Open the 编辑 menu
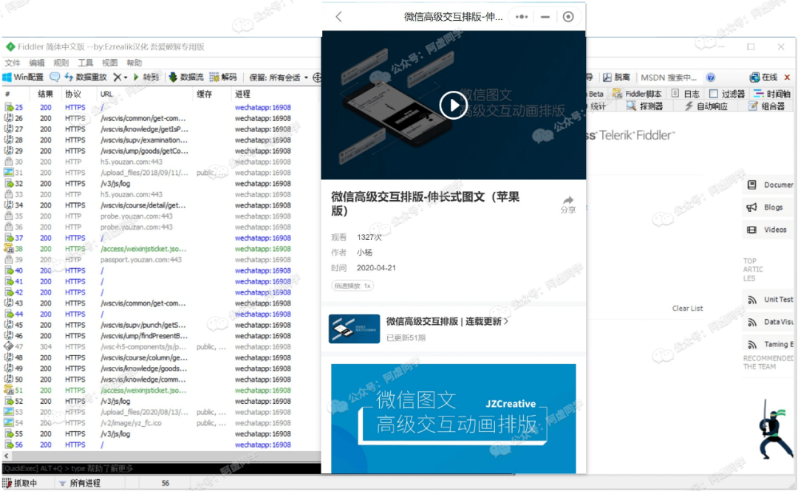 pyautogui.click(x=37, y=63)
